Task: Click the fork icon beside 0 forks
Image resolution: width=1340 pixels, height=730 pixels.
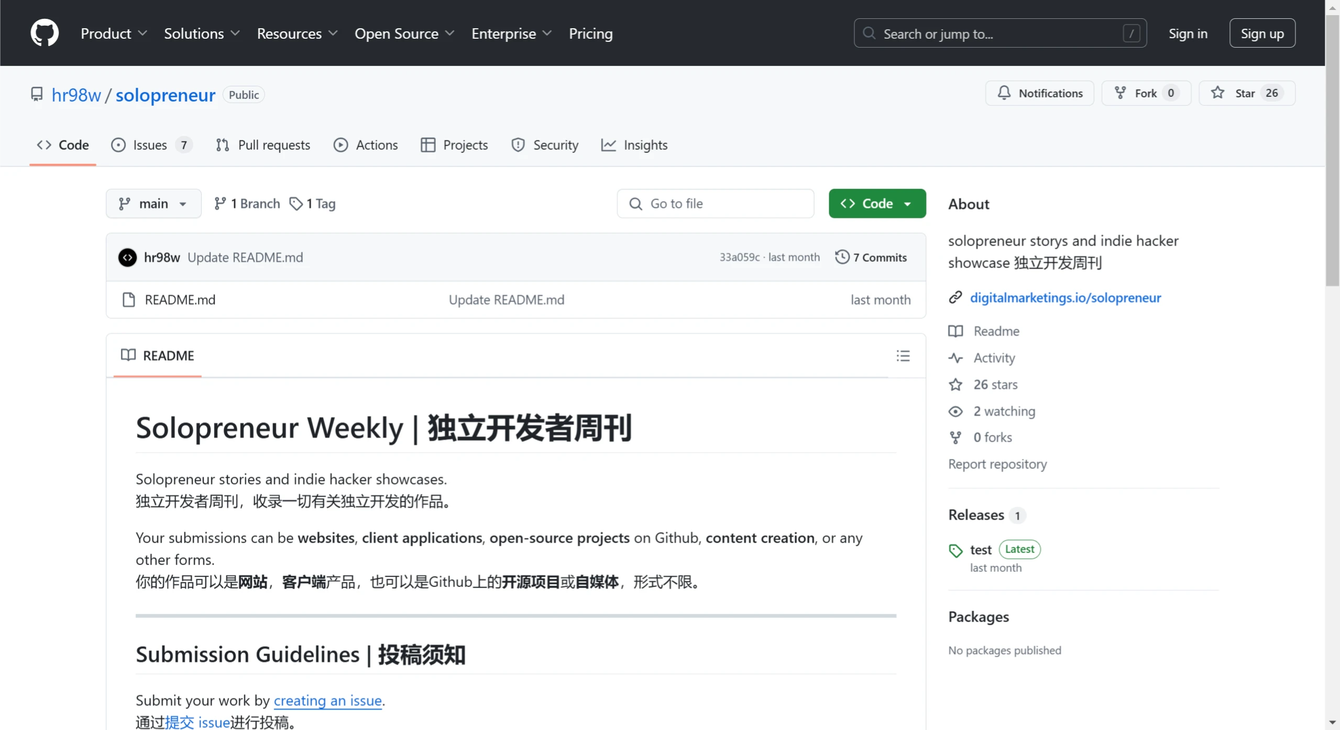Action: click(x=955, y=437)
